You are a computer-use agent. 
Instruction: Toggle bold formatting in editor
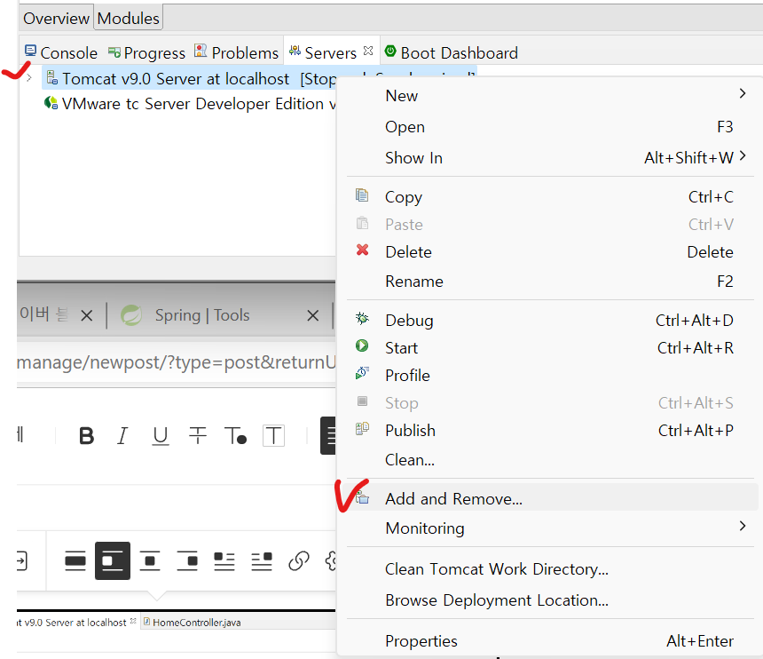pyautogui.click(x=86, y=435)
